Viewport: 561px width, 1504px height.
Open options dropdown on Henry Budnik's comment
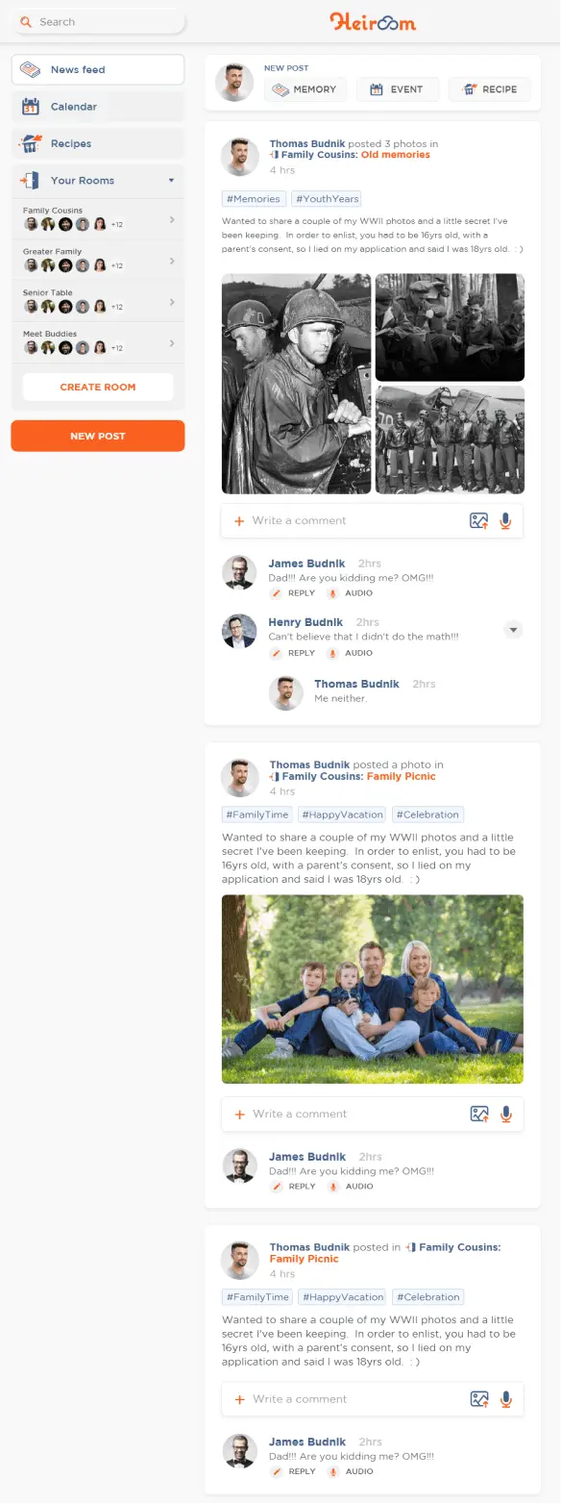point(514,630)
